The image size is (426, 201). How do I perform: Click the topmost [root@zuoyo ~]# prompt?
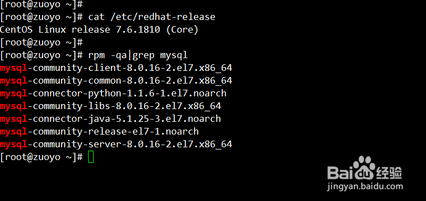(42, 4)
